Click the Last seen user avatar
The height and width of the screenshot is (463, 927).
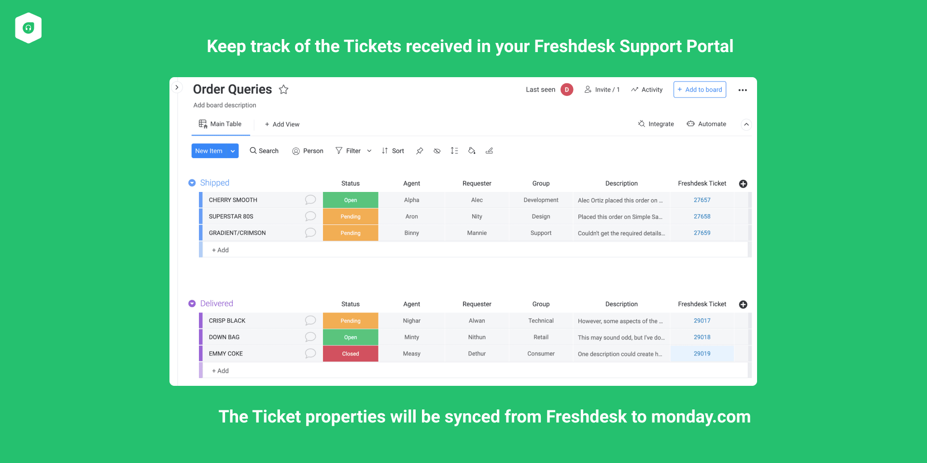click(x=567, y=90)
